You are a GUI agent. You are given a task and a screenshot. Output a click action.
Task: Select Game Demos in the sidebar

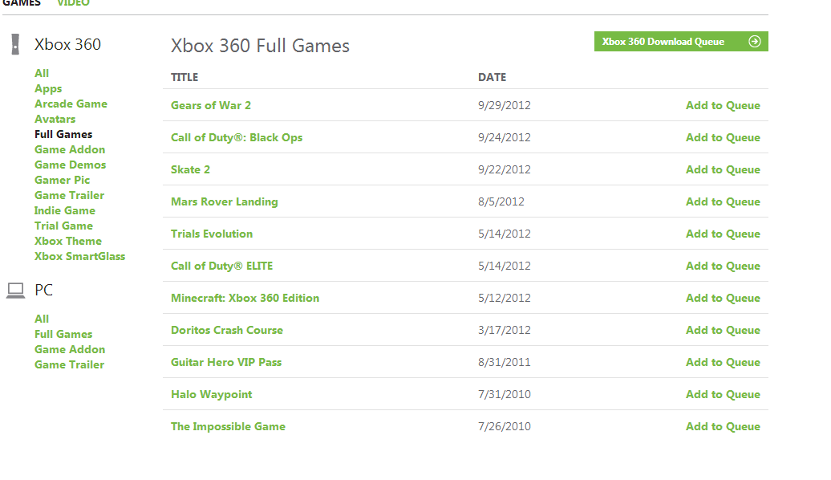[x=71, y=165]
